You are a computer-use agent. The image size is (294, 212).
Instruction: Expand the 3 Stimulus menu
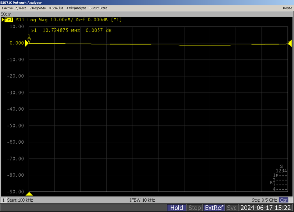click(x=56, y=8)
